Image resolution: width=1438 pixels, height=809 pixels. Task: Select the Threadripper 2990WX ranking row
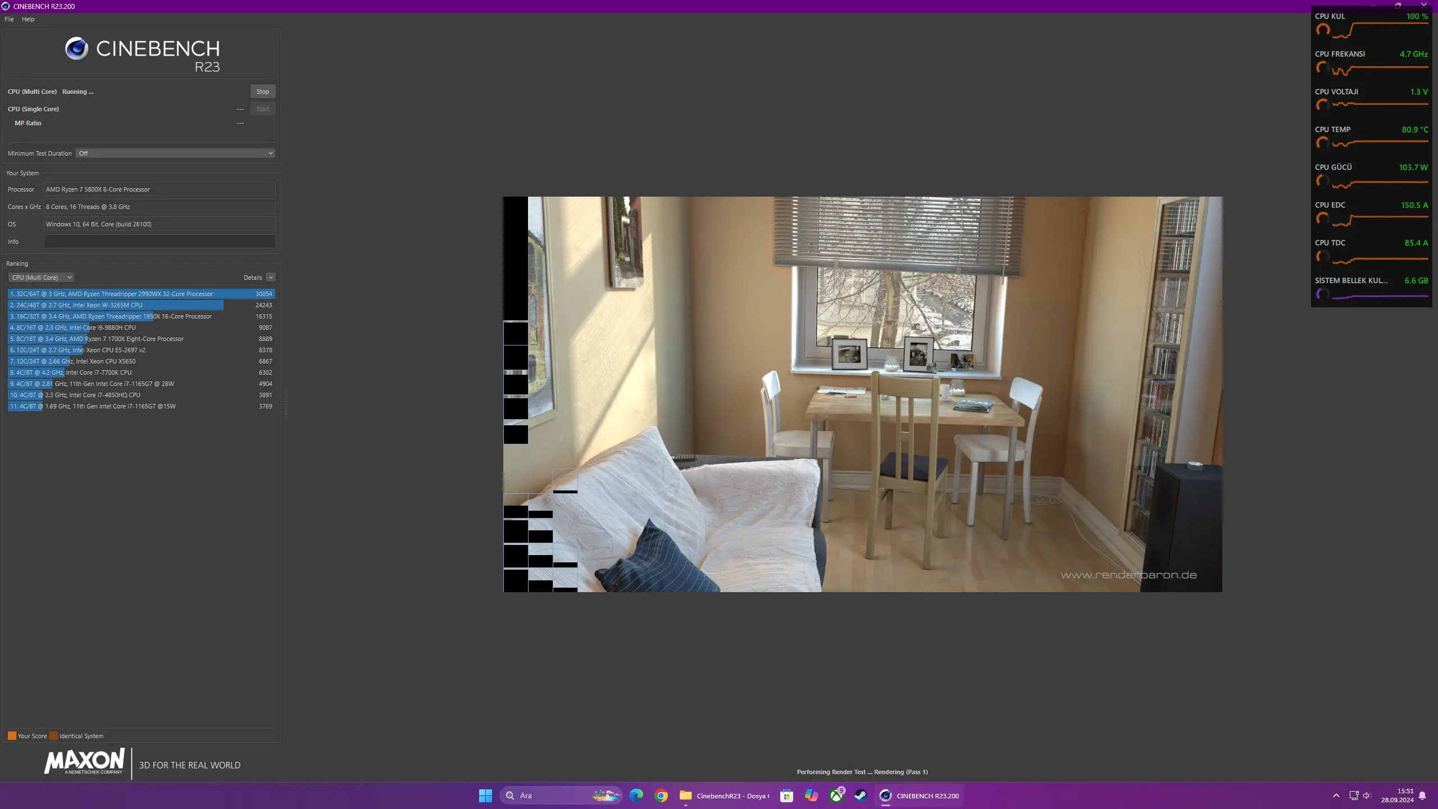coord(142,294)
